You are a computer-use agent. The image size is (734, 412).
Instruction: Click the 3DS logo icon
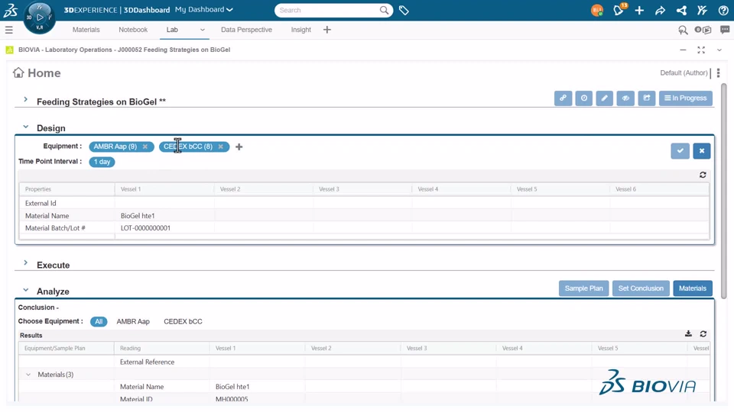pyautogui.click(x=10, y=10)
